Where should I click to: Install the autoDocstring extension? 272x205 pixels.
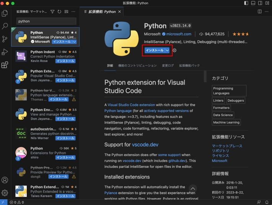pos(66,138)
